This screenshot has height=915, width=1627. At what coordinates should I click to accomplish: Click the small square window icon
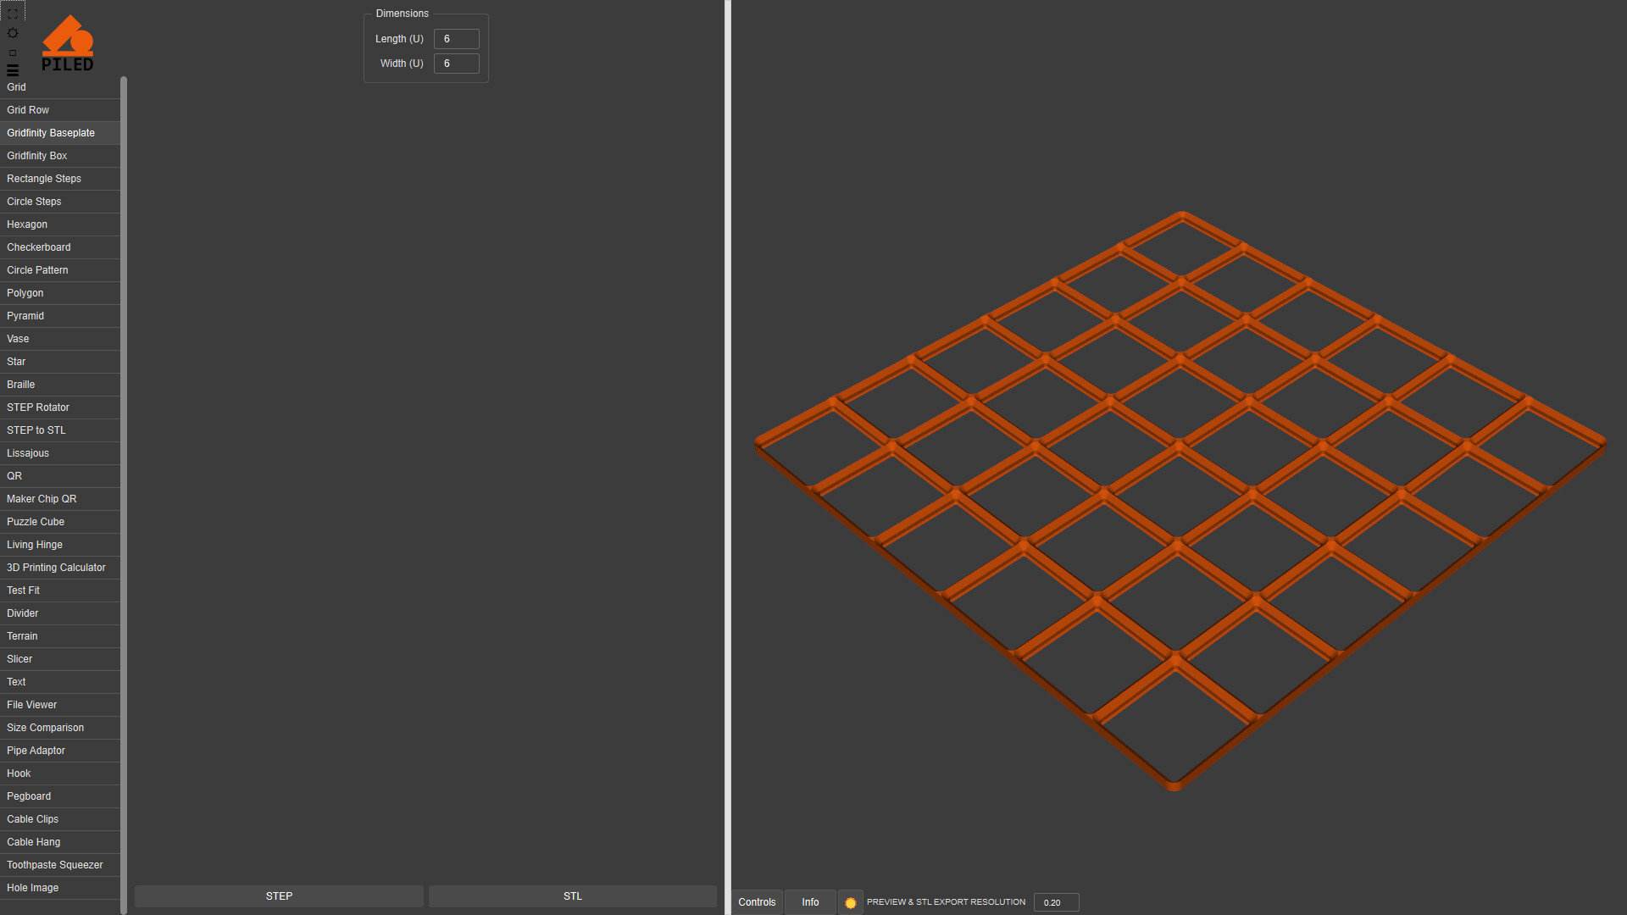(13, 53)
